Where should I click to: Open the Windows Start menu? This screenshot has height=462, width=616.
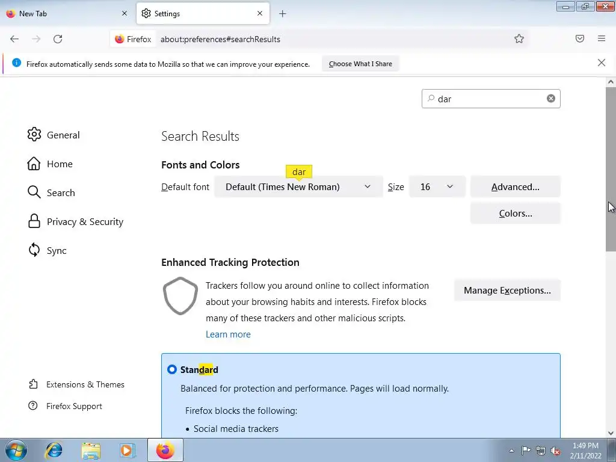16,450
